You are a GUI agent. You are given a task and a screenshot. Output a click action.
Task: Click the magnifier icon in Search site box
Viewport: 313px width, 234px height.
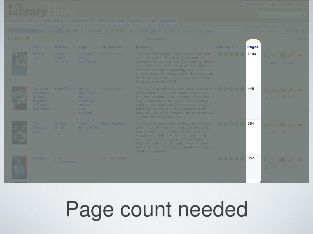tap(303, 15)
